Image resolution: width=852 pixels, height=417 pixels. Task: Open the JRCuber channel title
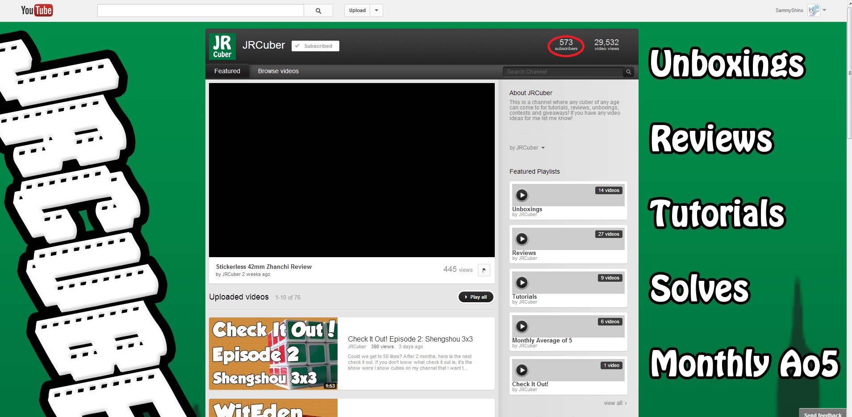click(263, 45)
